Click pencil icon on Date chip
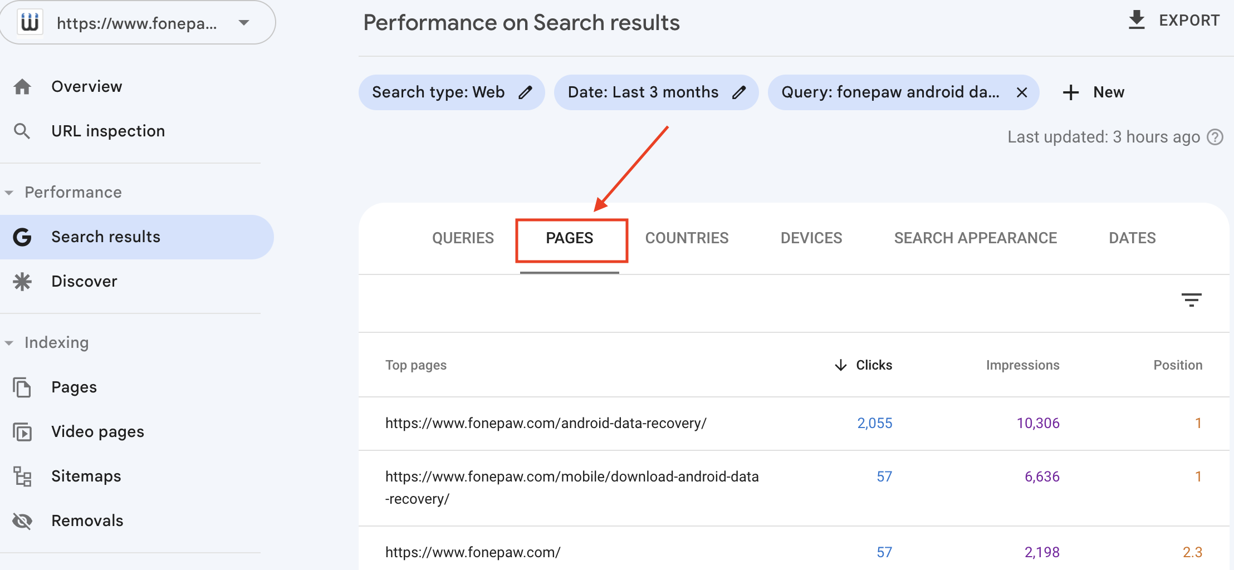This screenshot has width=1234, height=570. click(738, 92)
